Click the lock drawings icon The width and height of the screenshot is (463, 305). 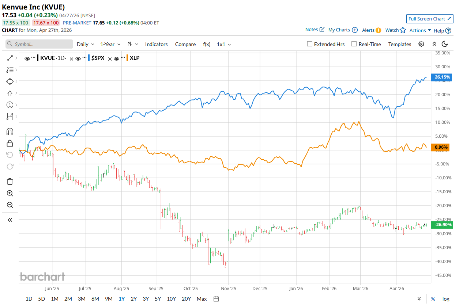click(10, 143)
